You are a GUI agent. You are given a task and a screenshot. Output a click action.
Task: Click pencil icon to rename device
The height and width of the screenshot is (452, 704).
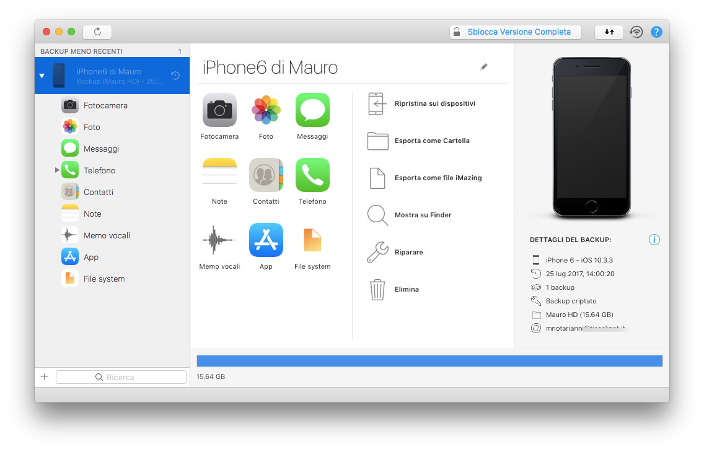point(483,67)
